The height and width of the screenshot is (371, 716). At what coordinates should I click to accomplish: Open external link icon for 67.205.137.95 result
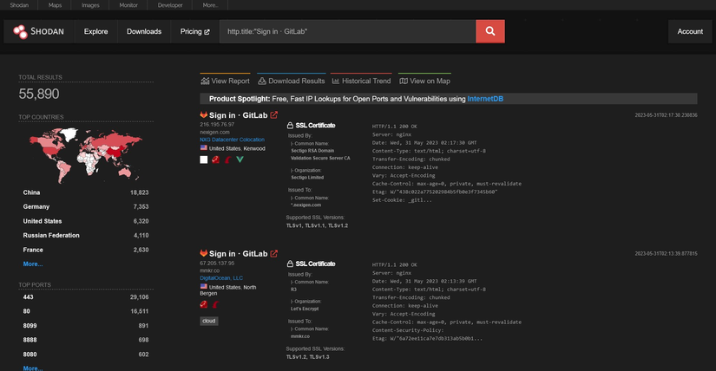[x=274, y=253]
